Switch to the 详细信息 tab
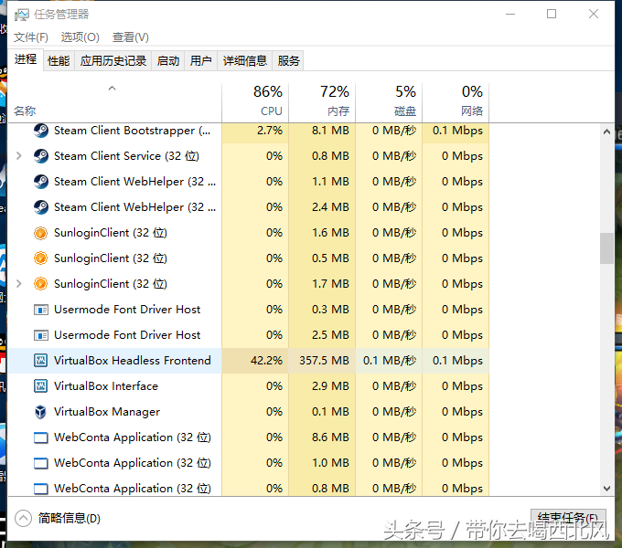This screenshot has width=622, height=548. [x=245, y=61]
